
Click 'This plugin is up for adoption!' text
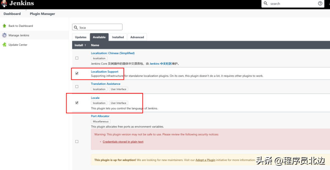(115, 160)
